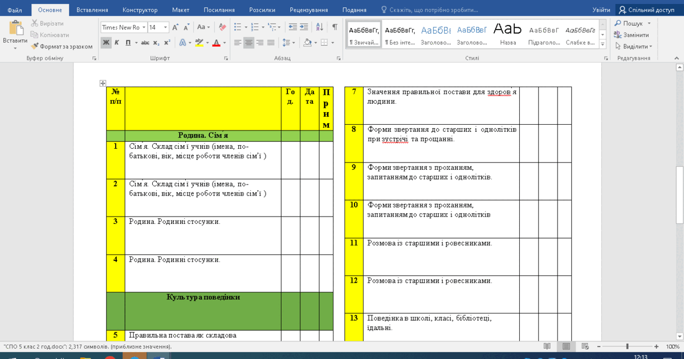Screen dimensions: 684x359
Task: Toggle underline (П) formatting
Action: 128,42
